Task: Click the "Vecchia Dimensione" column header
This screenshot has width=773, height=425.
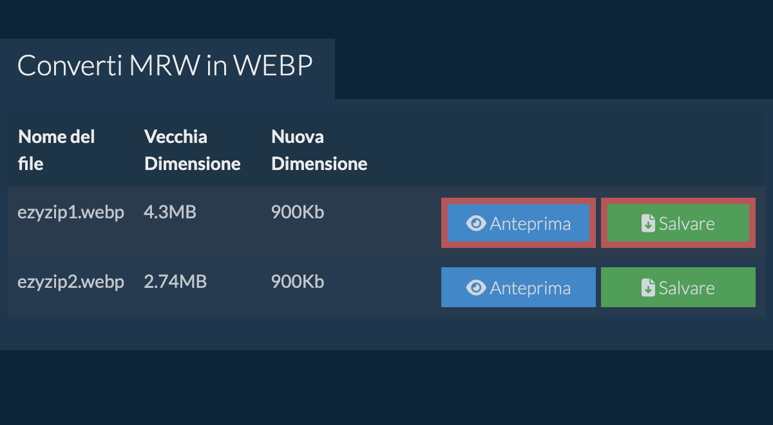Action: point(192,150)
